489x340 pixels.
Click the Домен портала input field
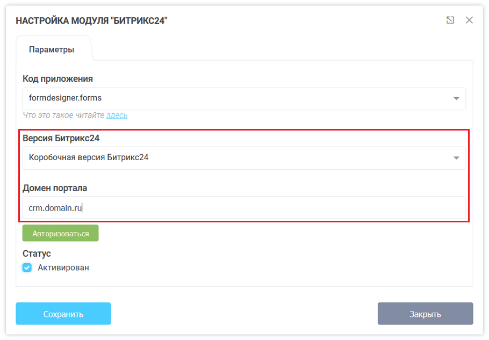[244, 207]
